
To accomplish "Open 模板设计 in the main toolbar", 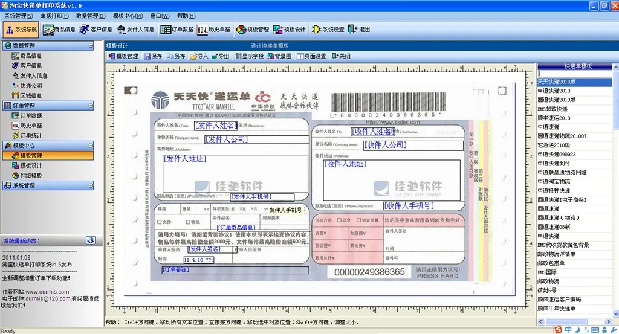I will click(289, 30).
